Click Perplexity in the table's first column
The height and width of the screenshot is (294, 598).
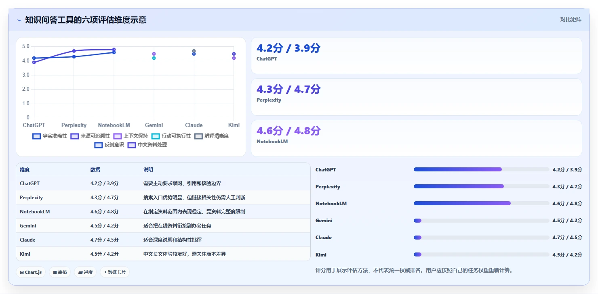click(x=31, y=198)
